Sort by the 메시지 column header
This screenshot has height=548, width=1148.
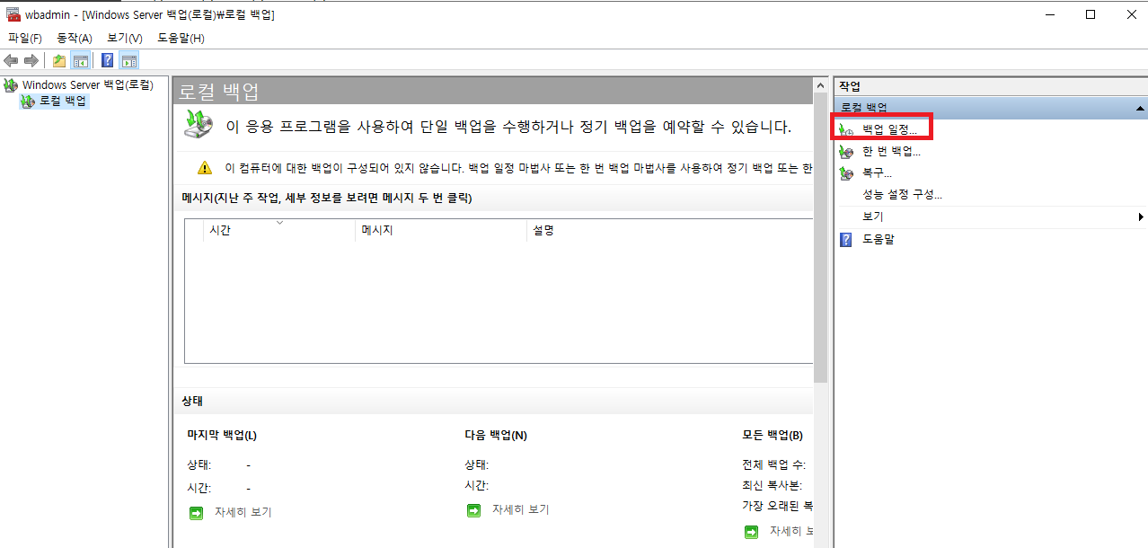[x=441, y=230]
